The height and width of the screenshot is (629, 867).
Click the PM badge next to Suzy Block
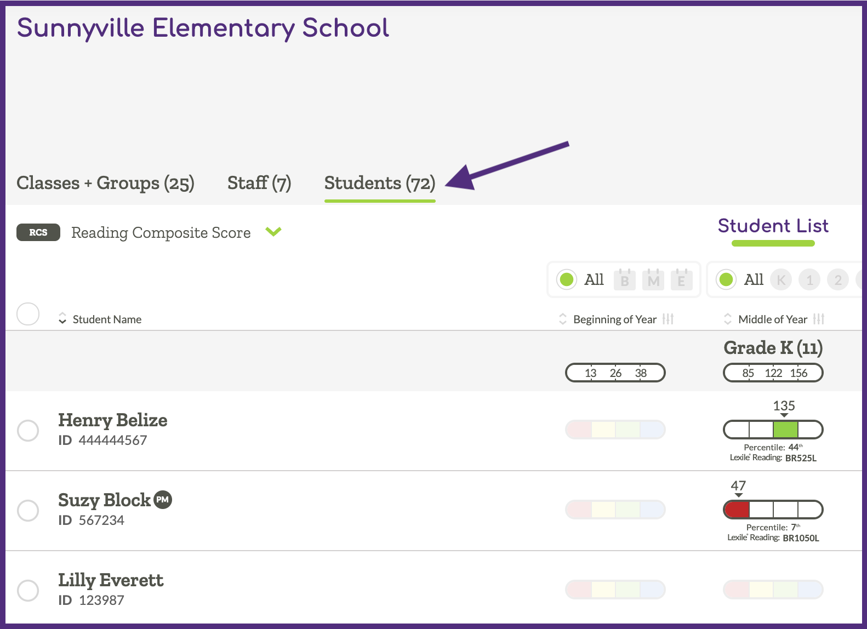(163, 500)
